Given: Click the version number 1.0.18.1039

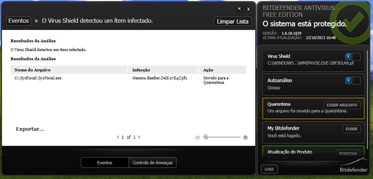Looking at the screenshot, I should click(292, 33).
